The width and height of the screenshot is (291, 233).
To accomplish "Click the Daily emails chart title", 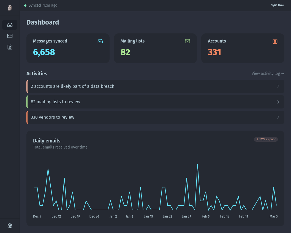I will point(47,141).
